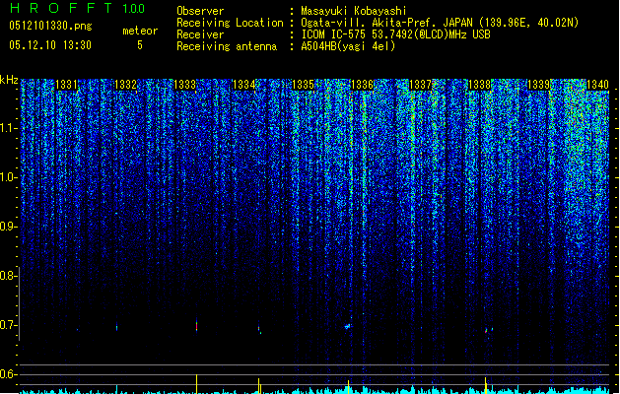Click the date stamp 05.12.10 13:30
Screen dimensions: 620x394
(x=50, y=45)
